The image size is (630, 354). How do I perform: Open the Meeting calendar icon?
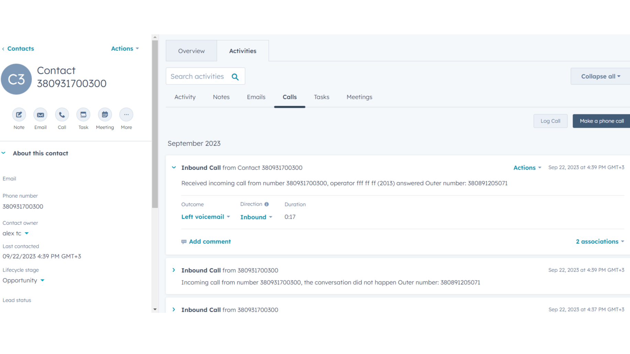tap(105, 115)
